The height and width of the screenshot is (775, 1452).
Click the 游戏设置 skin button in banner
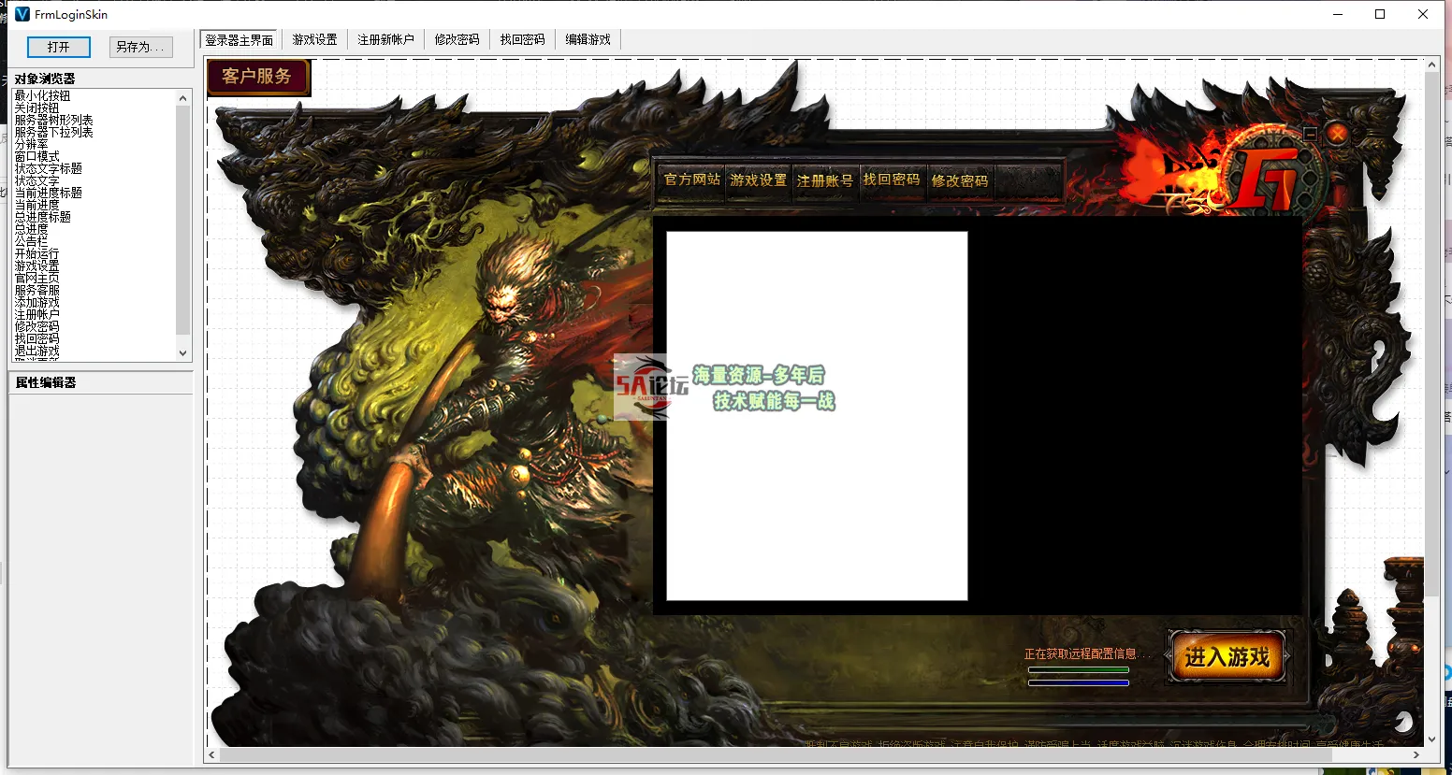click(758, 179)
